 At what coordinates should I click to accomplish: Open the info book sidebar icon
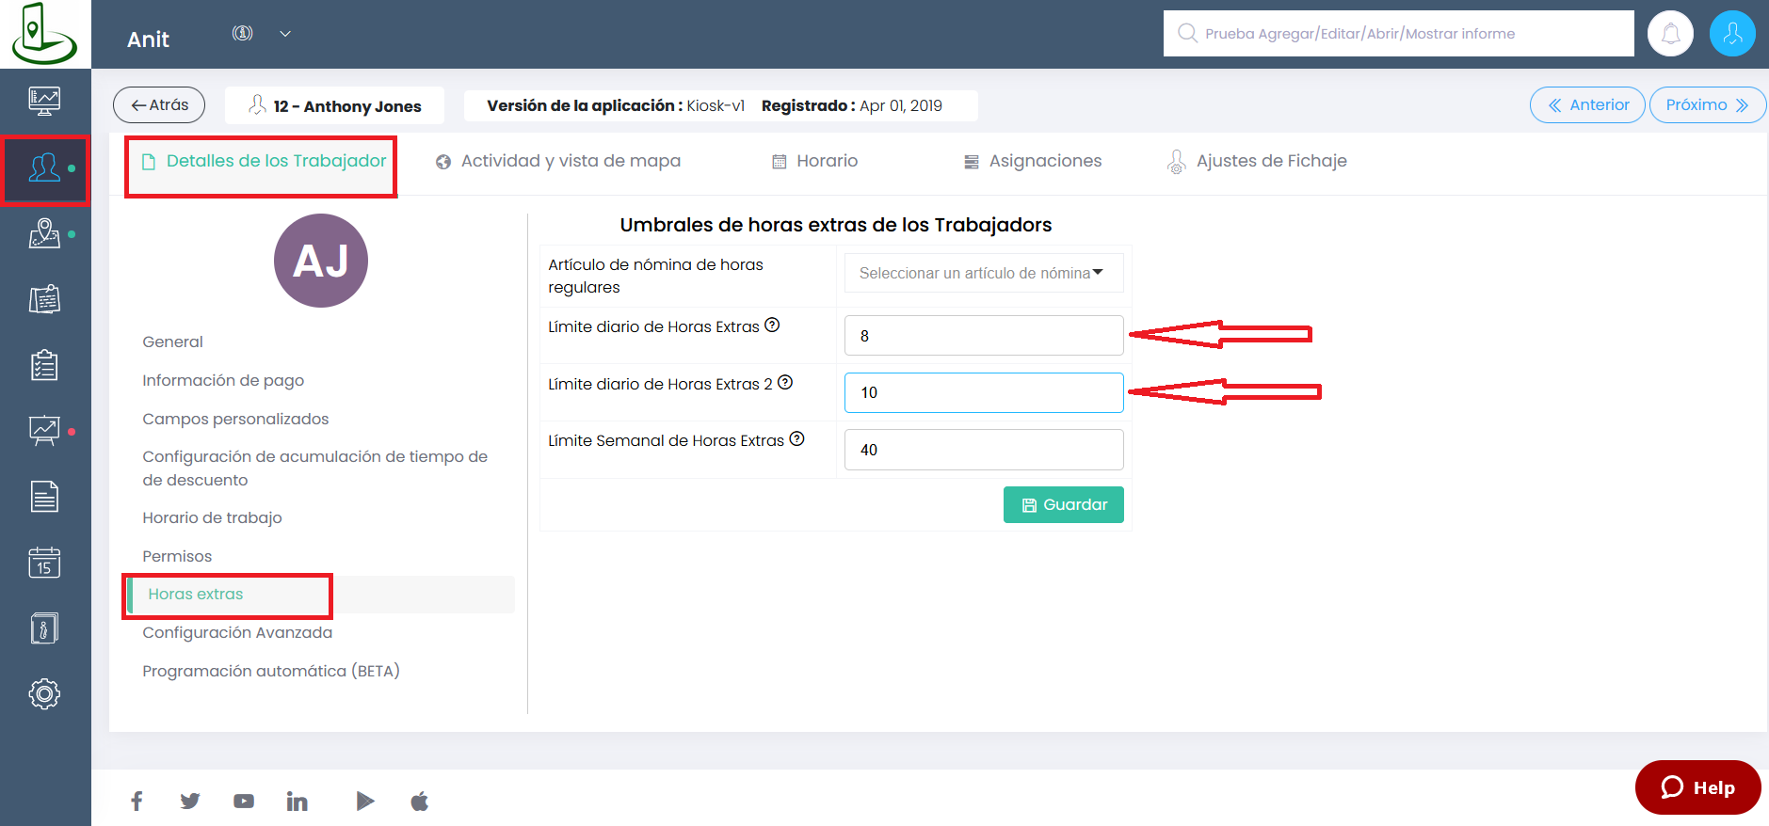tap(44, 627)
